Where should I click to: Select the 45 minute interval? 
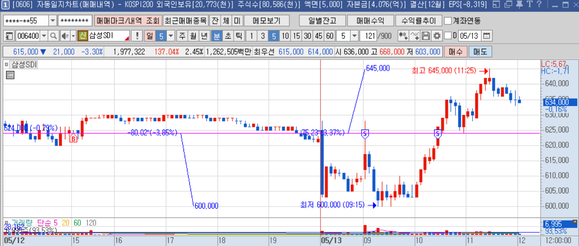coord(319,36)
